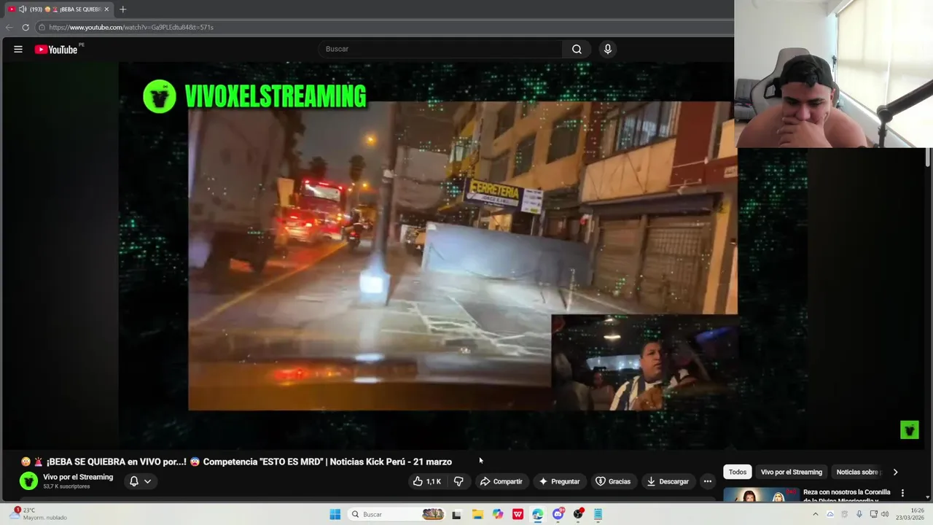Select the Vivo por el Streaming filter chip

coord(791,472)
